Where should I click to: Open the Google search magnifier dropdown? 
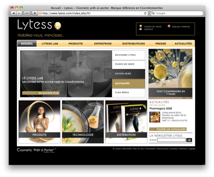tap(153, 13)
